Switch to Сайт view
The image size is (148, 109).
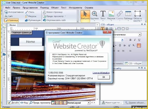[x=8, y=16]
